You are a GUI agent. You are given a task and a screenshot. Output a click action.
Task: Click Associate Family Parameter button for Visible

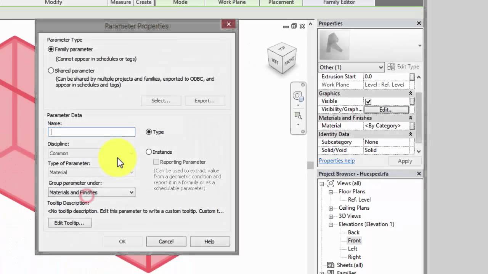[x=412, y=101]
